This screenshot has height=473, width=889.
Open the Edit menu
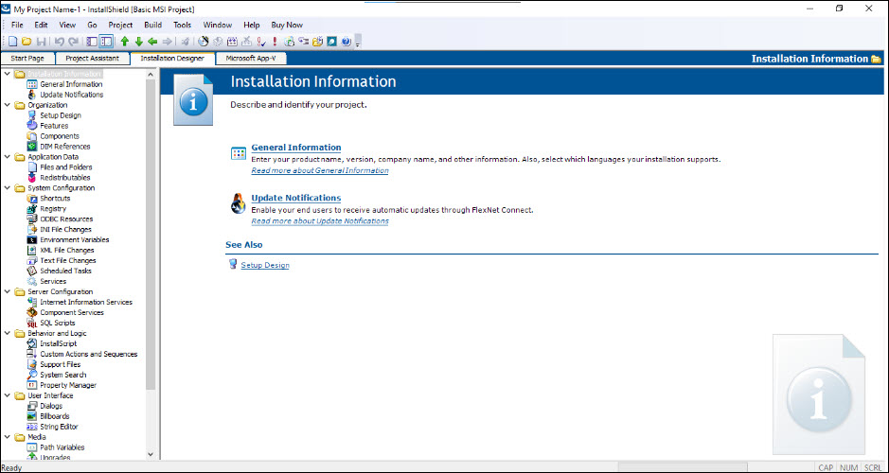41,25
